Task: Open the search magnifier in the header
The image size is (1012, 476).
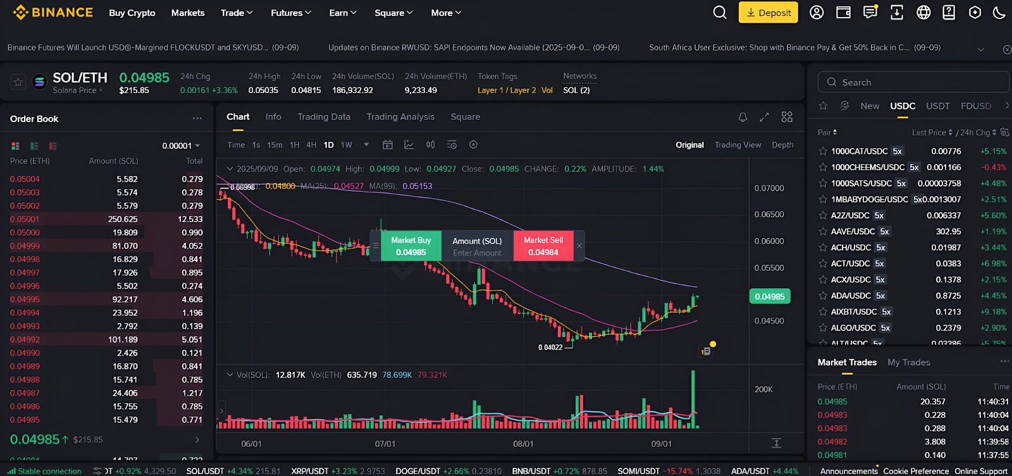Action: click(x=720, y=13)
